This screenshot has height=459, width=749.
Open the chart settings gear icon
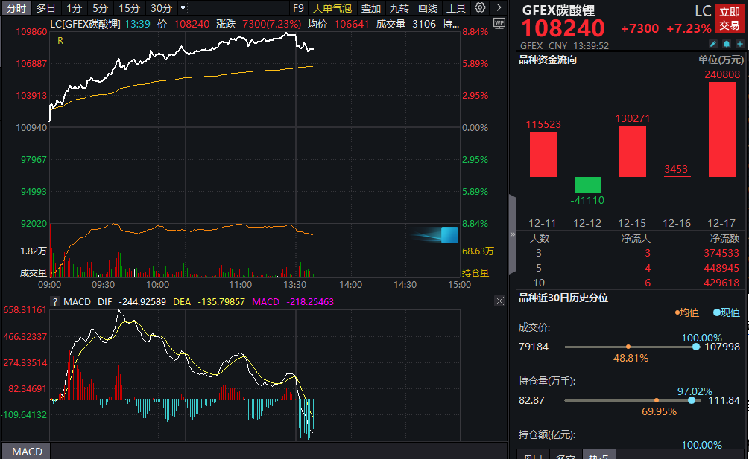click(x=480, y=7)
